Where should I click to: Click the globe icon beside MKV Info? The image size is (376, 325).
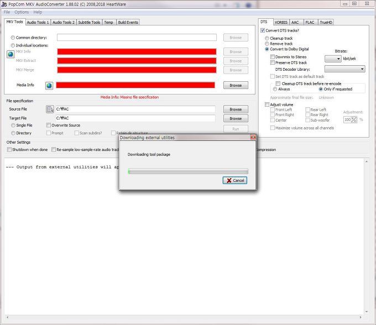tap(11, 54)
